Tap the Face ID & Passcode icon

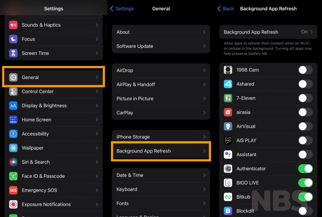14,176
